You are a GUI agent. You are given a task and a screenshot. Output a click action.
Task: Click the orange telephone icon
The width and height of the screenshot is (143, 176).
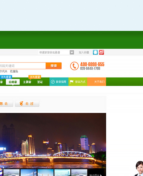(74, 66)
